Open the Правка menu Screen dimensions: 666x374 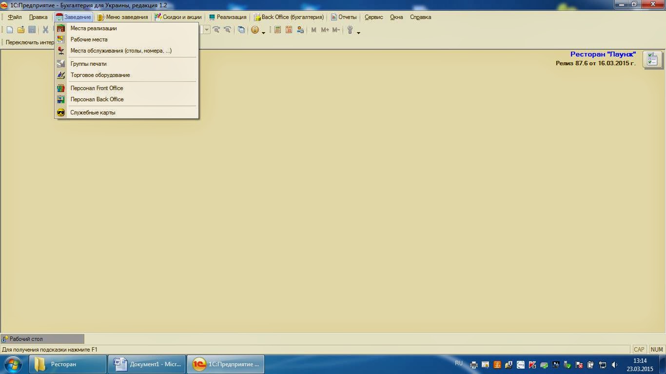(x=38, y=17)
